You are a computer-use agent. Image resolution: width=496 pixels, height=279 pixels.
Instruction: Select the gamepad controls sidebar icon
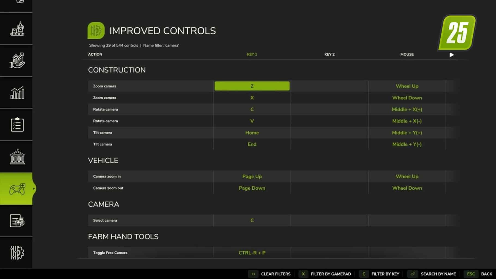pos(17,189)
